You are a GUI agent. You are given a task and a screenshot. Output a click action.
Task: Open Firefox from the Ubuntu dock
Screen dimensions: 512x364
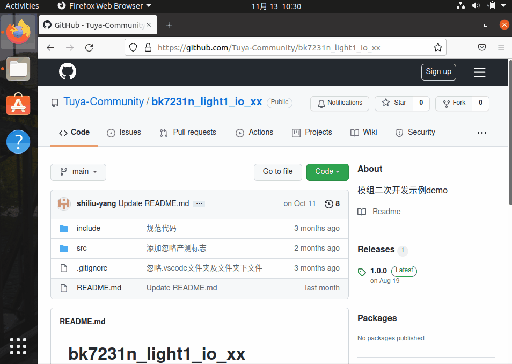[x=18, y=32]
